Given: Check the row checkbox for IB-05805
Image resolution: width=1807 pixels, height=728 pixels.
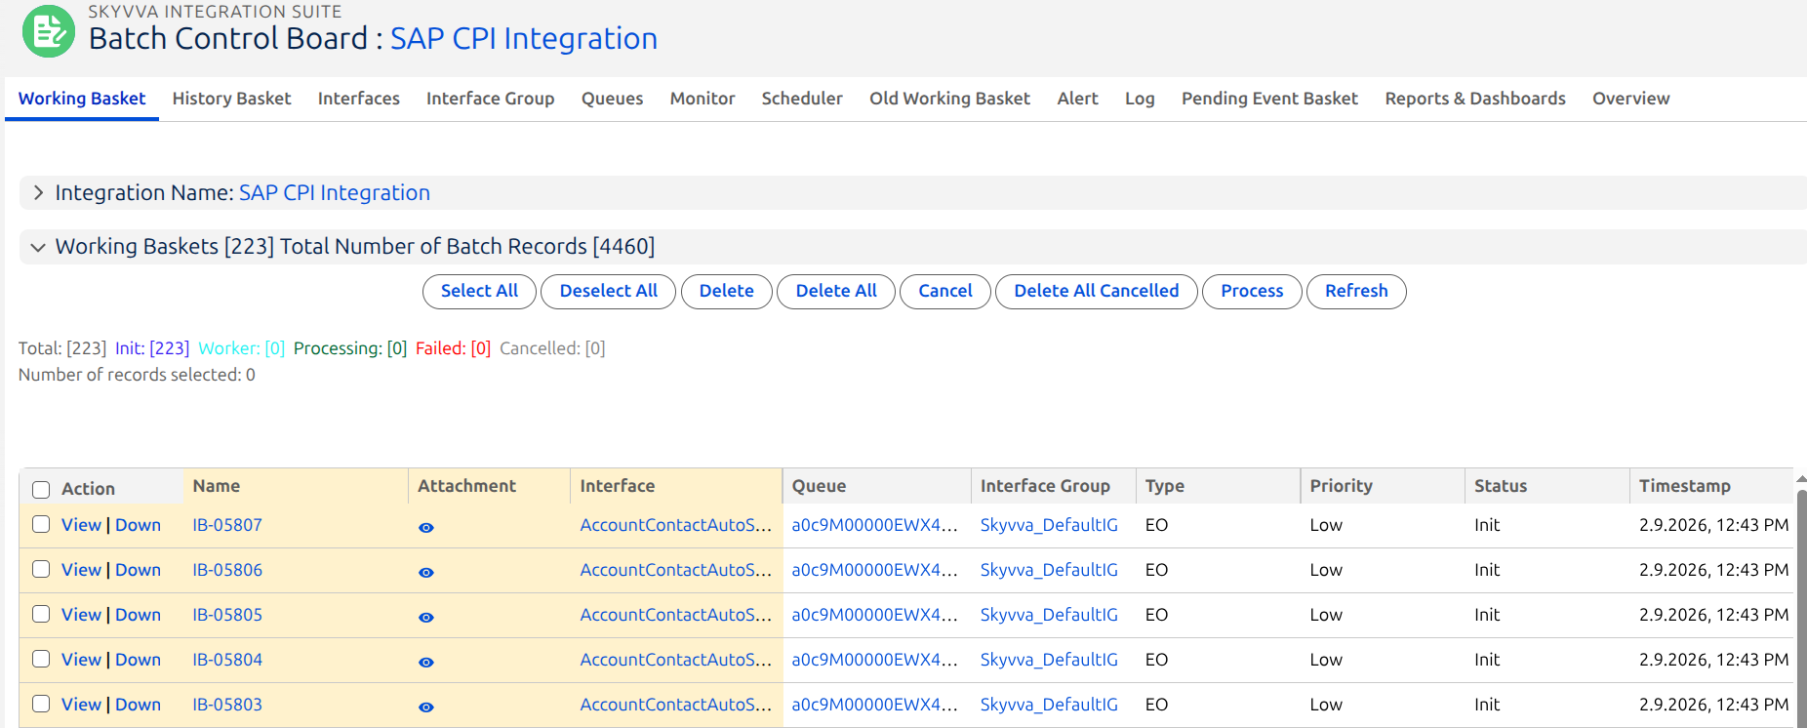Looking at the screenshot, I should (x=41, y=614).
